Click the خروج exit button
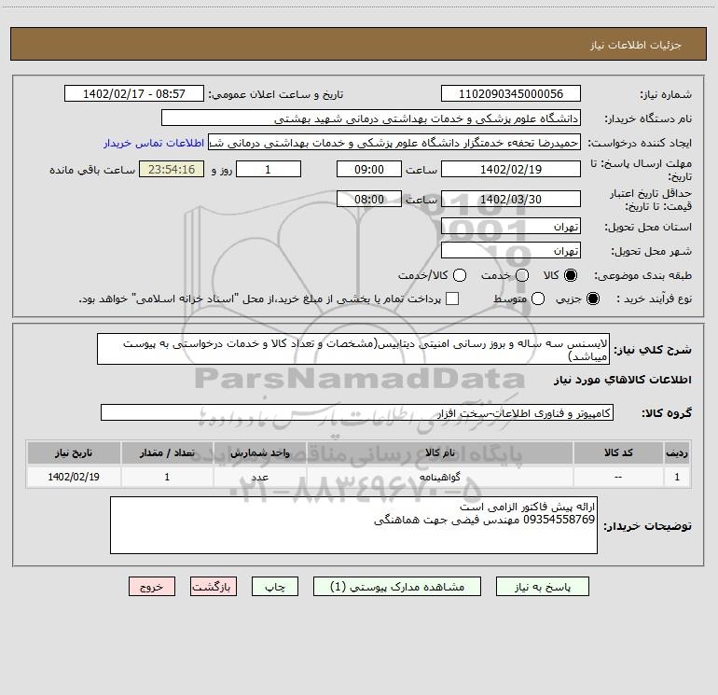The width and height of the screenshot is (718, 695). [152, 587]
